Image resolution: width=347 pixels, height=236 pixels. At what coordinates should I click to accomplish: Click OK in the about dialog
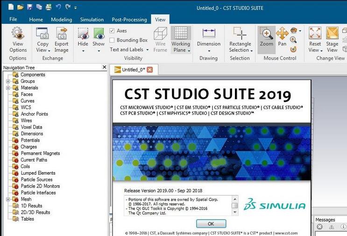211,223
